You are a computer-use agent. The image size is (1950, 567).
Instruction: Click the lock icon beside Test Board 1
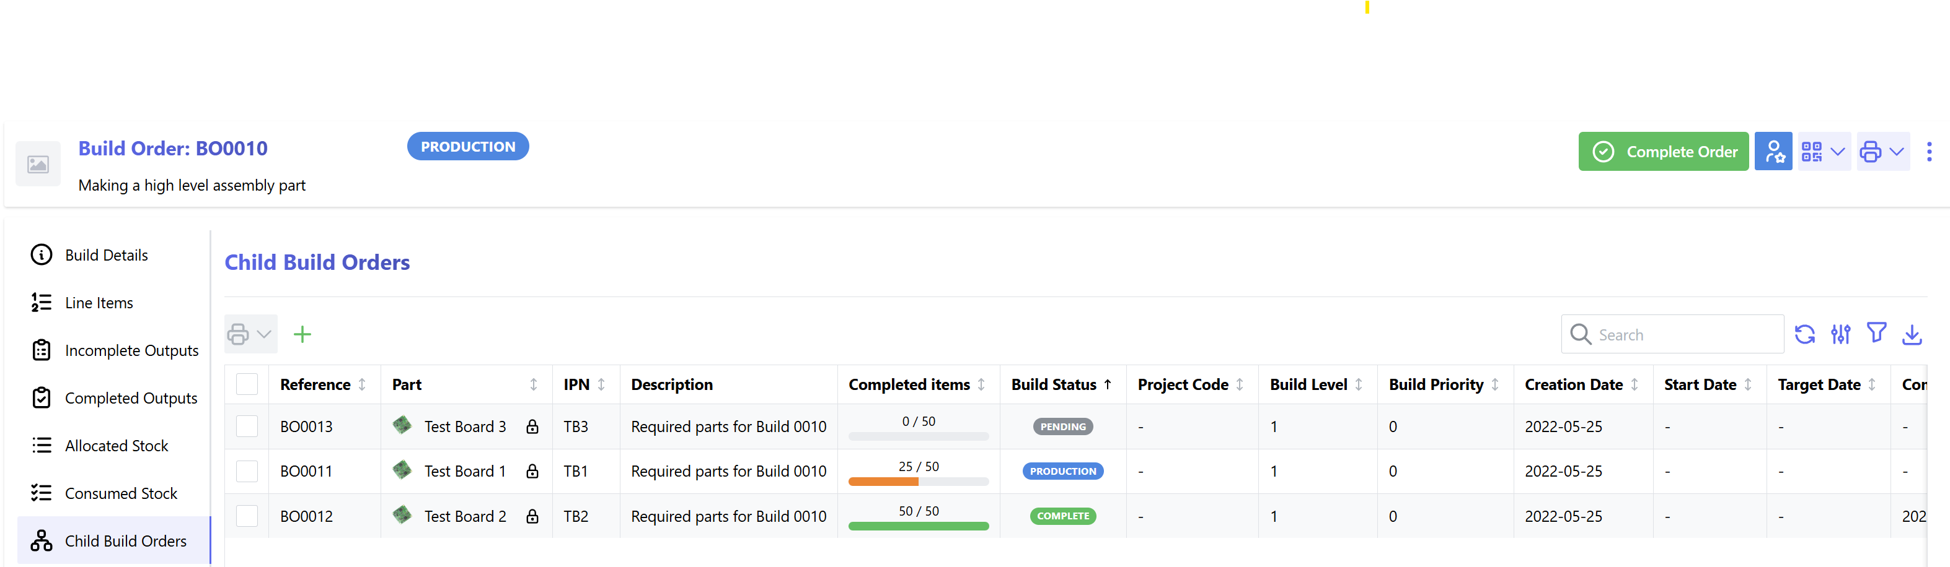[x=532, y=471]
